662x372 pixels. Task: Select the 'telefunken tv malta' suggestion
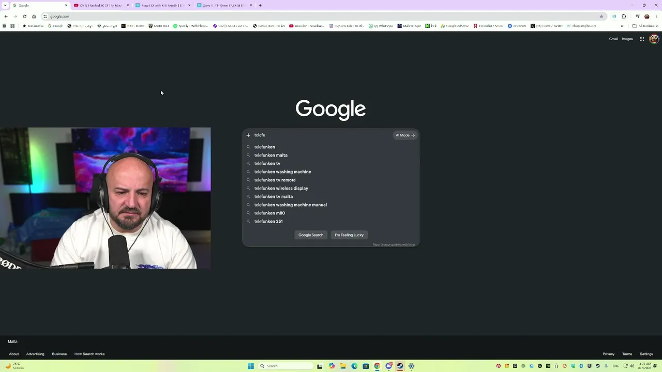[x=331, y=196]
